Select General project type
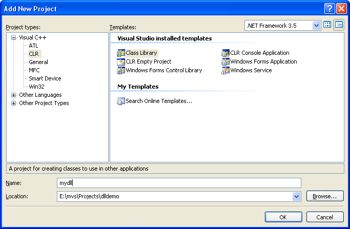This screenshot has width=350, height=229. point(38,62)
